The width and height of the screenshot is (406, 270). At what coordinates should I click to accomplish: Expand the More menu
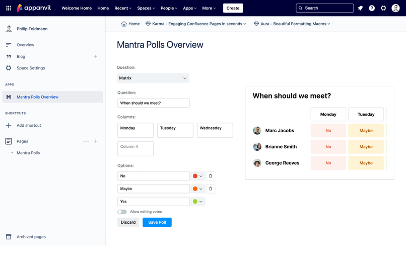pyautogui.click(x=209, y=8)
